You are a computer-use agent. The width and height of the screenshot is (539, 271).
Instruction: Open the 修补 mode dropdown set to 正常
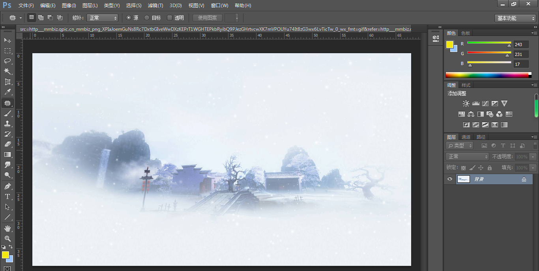pyautogui.click(x=103, y=18)
